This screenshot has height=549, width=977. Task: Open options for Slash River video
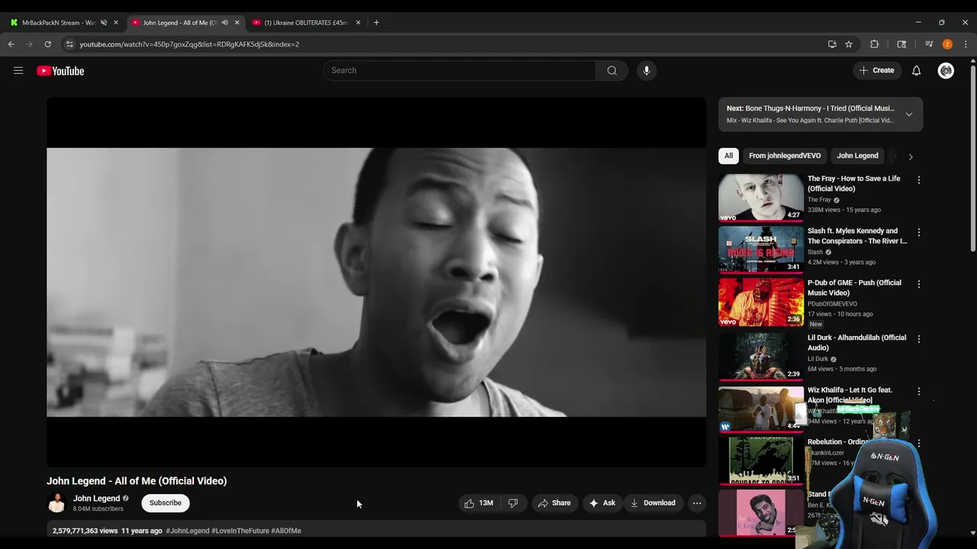click(918, 232)
